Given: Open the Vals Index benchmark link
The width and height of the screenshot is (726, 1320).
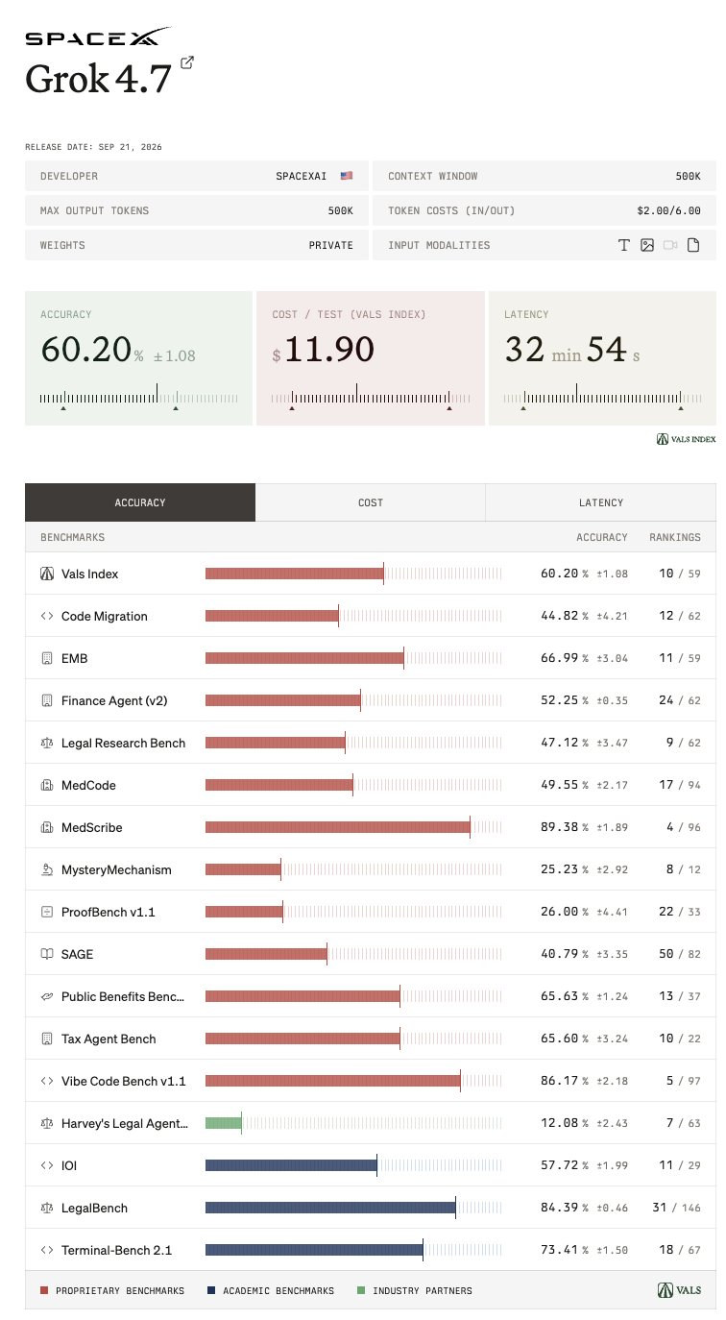Looking at the screenshot, I should [x=90, y=574].
